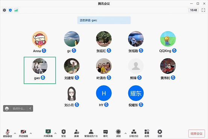Image resolution: width=208 pixels, height=139 pixels.
Task: Expand the microphone options arrow
Action: coord(15,133)
